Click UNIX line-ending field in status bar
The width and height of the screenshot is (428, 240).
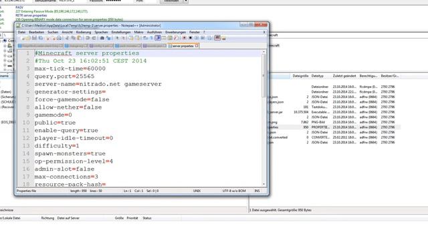[197, 191]
